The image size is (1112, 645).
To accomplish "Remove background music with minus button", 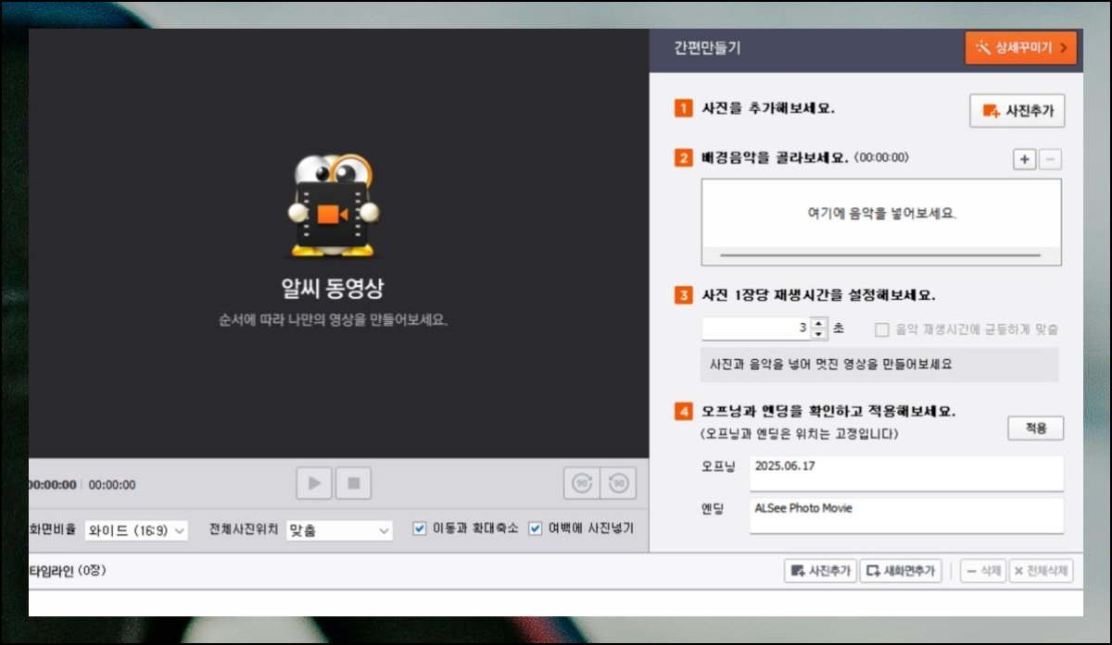I will 1050,159.
